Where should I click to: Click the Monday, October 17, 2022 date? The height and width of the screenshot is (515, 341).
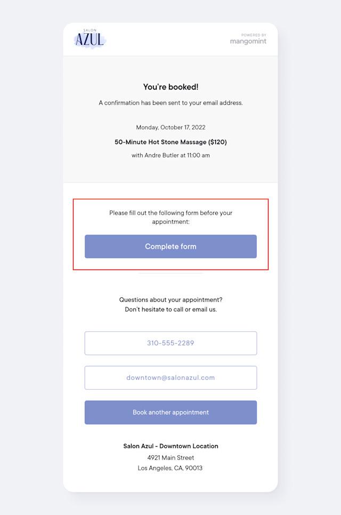coord(171,128)
